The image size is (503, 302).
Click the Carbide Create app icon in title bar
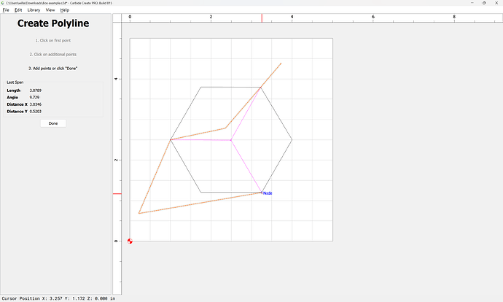[3, 3]
